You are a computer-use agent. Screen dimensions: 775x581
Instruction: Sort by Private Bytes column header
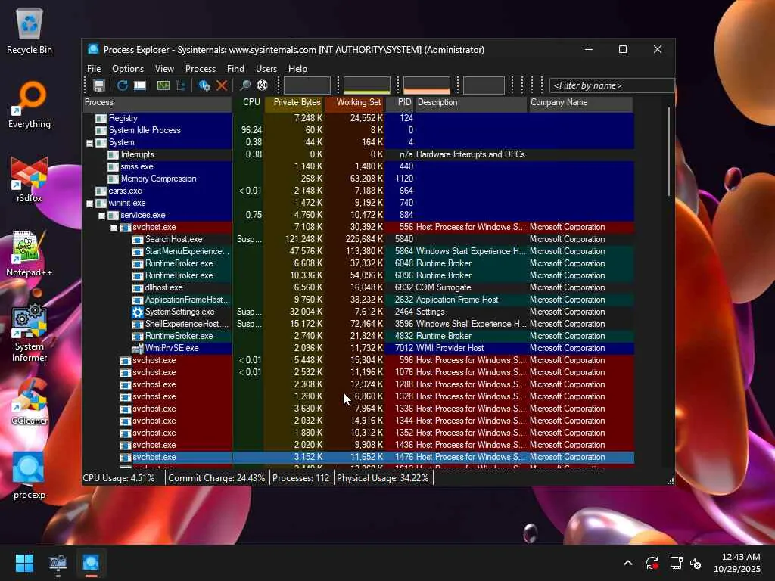coord(294,103)
